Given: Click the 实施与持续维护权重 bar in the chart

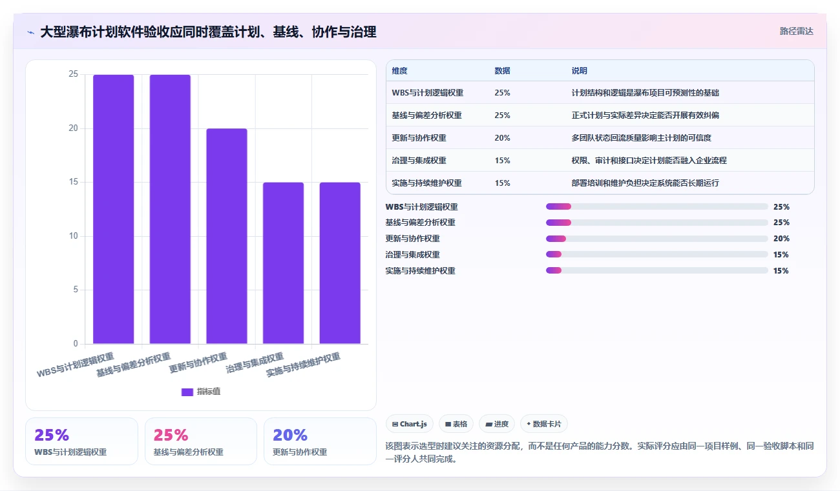Looking at the screenshot, I should tap(340, 263).
